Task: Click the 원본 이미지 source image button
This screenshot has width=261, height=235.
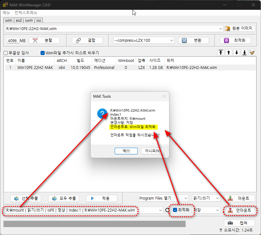Action: coord(240,28)
